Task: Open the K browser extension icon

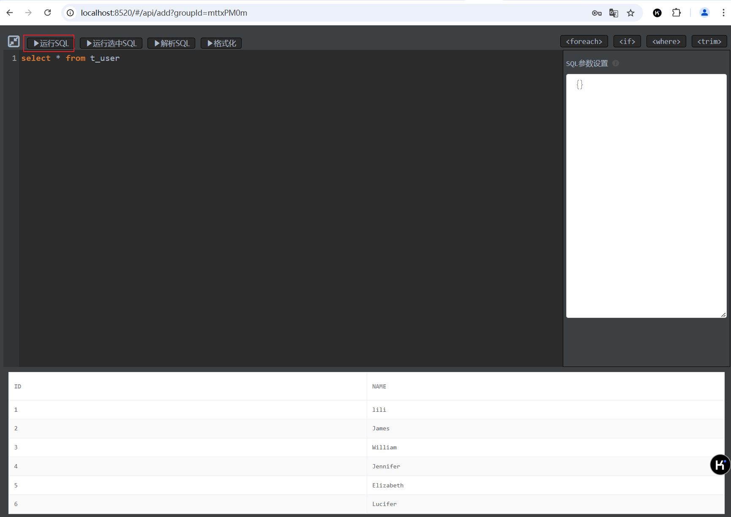Action: tap(657, 13)
